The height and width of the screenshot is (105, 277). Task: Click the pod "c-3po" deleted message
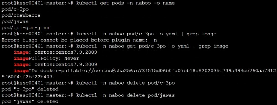(x=30, y=89)
